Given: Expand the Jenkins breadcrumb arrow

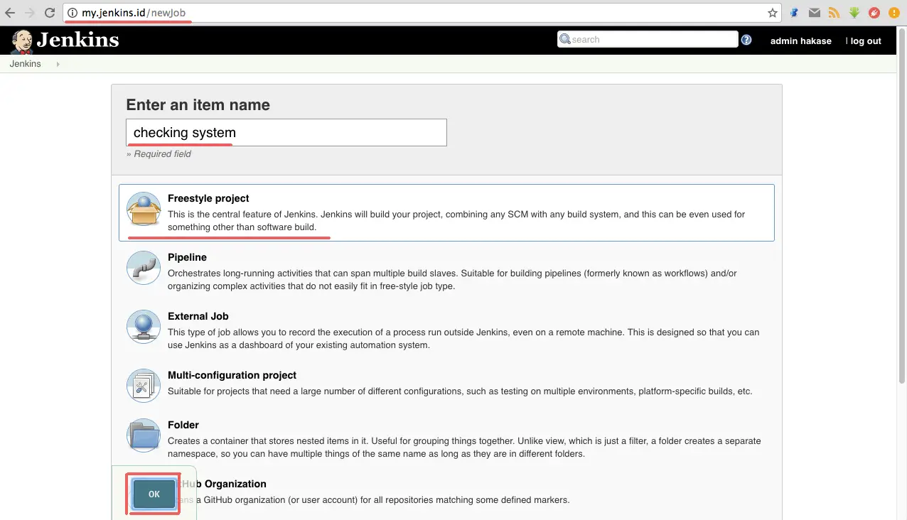Looking at the screenshot, I should (58, 64).
